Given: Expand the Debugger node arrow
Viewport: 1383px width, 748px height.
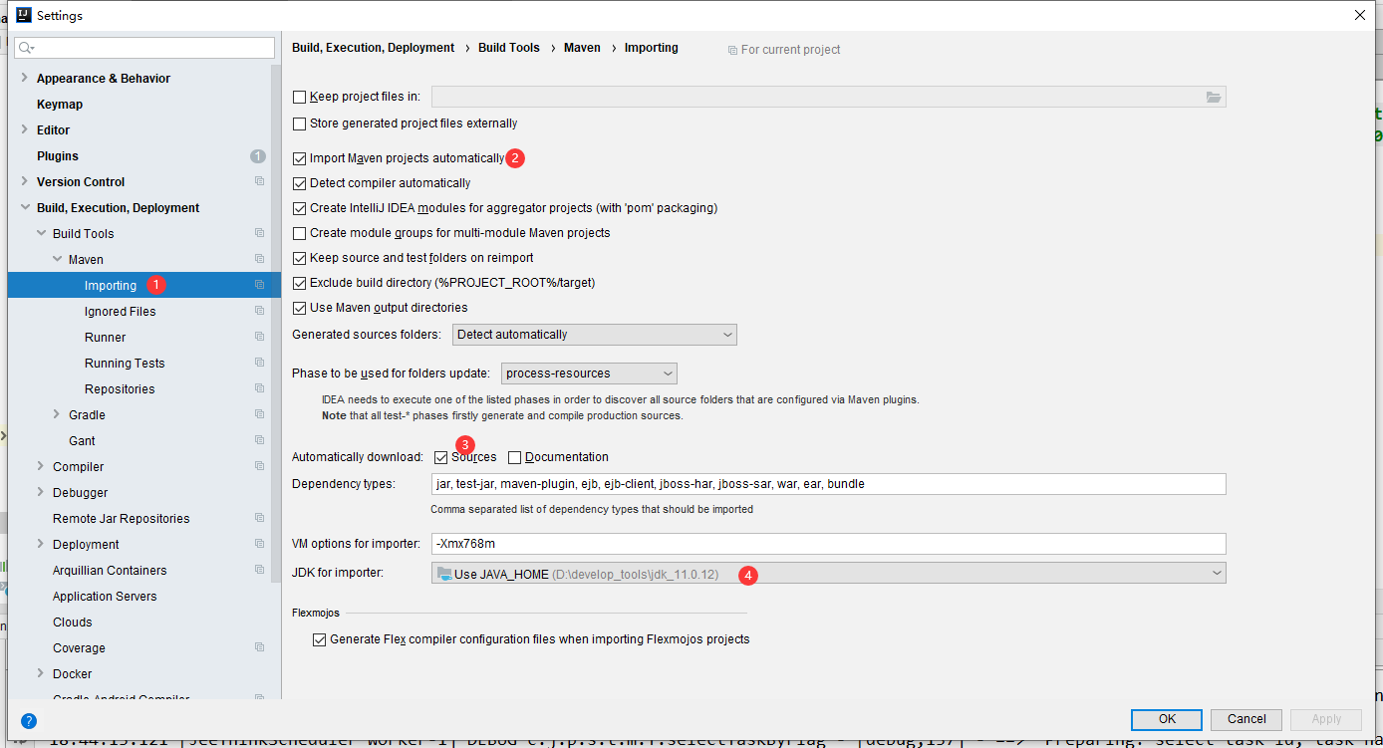Looking at the screenshot, I should coord(41,492).
